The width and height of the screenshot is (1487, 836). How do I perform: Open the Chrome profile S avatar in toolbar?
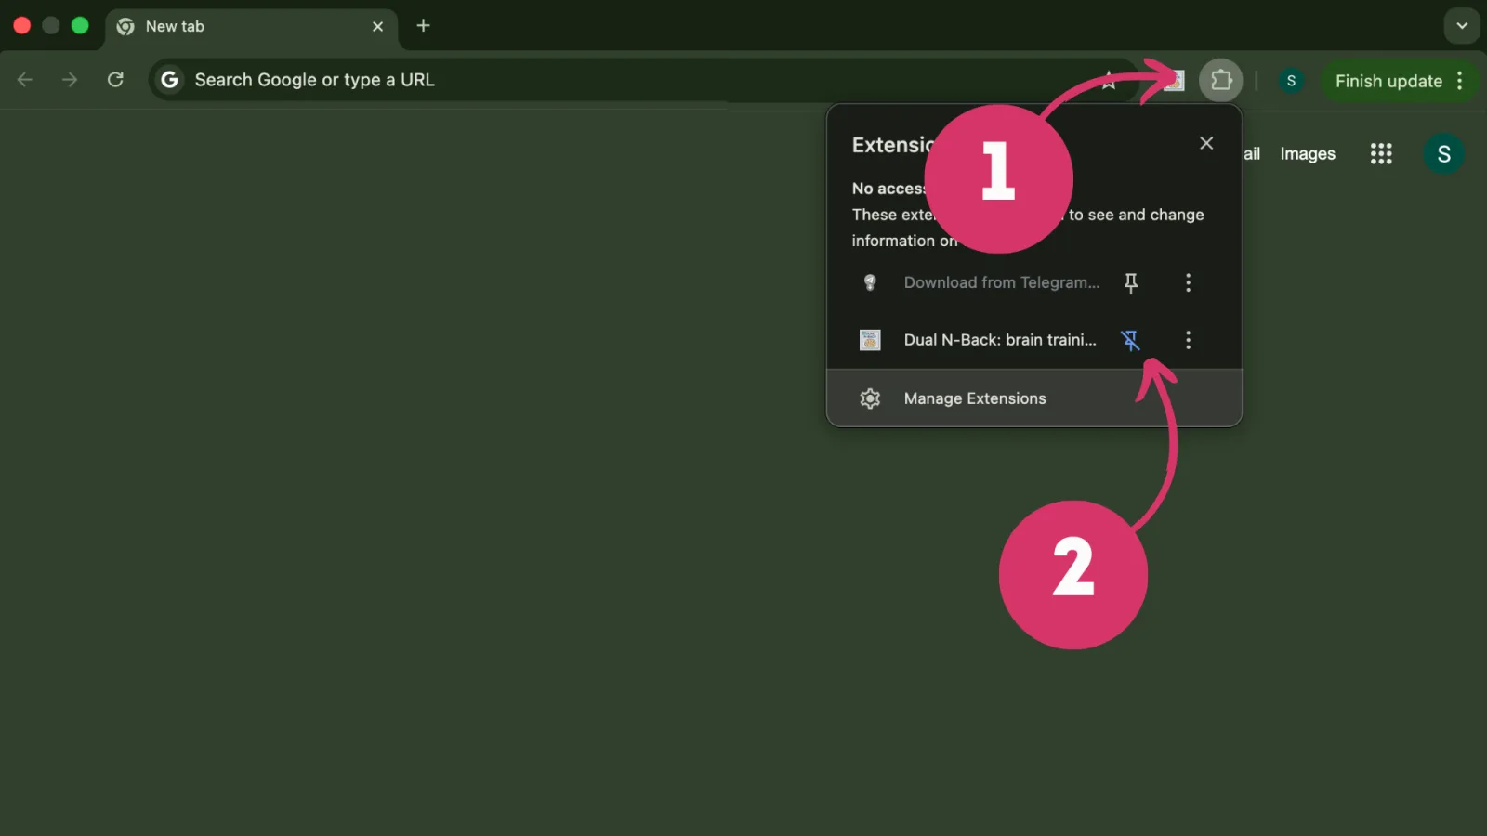click(x=1291, y=81)
